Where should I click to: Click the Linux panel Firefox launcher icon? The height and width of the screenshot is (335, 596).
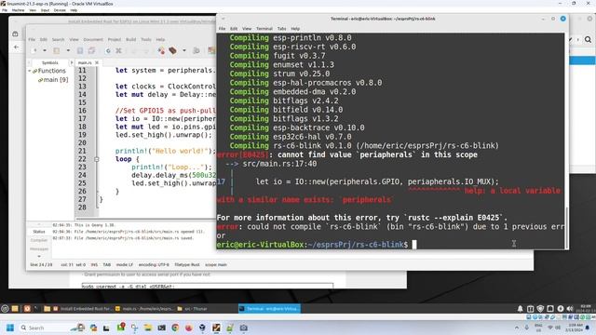[x=27, y=308]
